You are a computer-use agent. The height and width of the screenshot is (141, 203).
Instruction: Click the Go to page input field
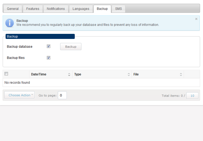[62, 95]
